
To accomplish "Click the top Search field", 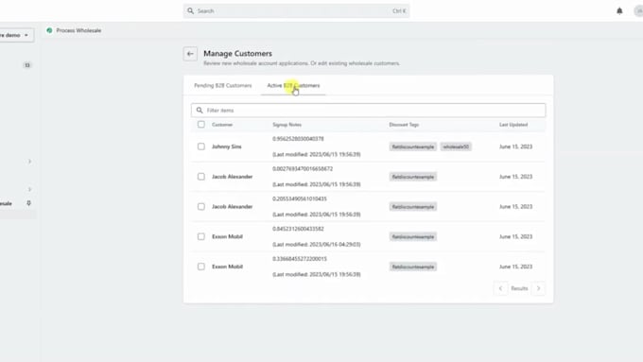I will (x=296, y=11).
